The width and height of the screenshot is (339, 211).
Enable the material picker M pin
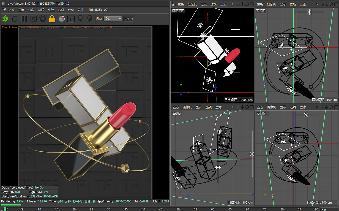90,19
